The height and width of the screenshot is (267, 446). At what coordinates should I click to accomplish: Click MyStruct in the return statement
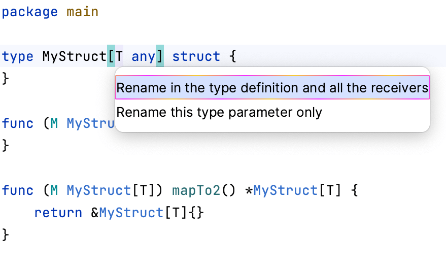pos(131,213)
